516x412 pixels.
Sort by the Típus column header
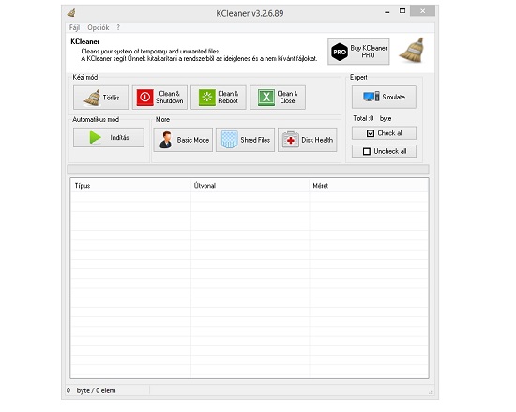(130, 186)
